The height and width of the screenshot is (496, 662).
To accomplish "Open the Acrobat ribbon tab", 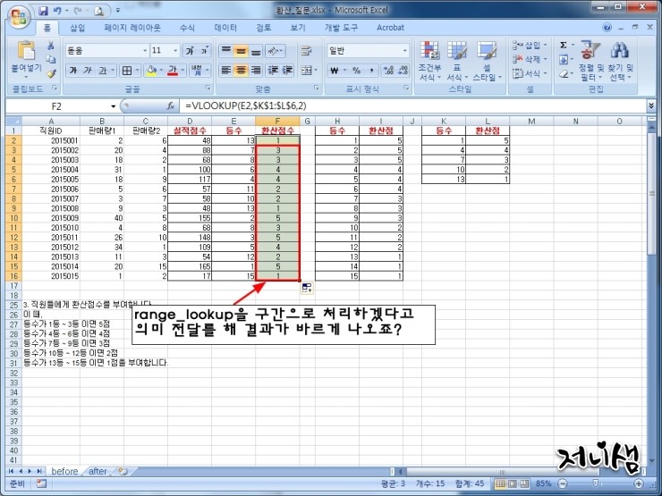I will 390,28.
